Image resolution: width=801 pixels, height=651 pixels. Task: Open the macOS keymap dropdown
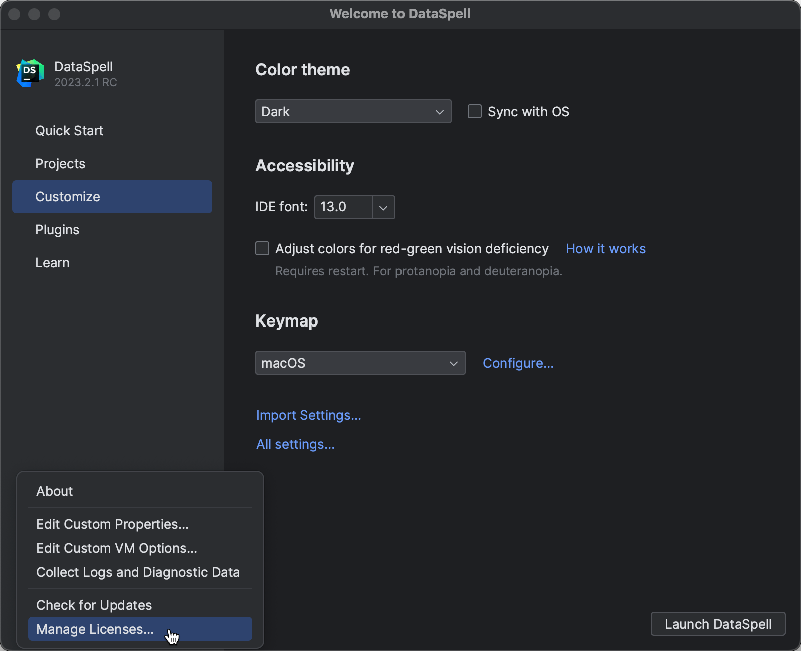[360, 363]
